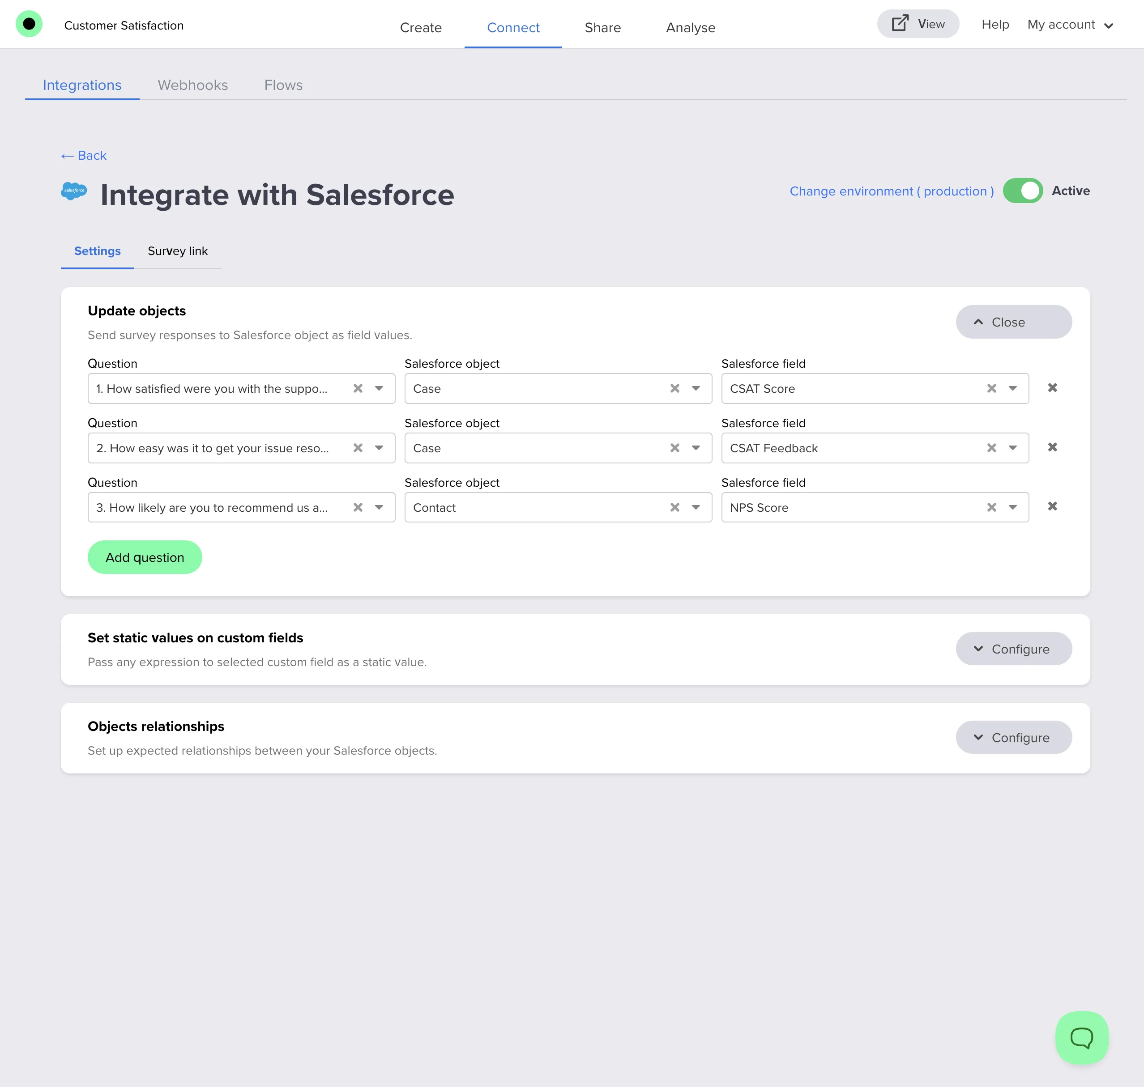Click the Add question button
This screenshot has width=1144, height=1087.
pyautogui.click(x=145, y=557)
